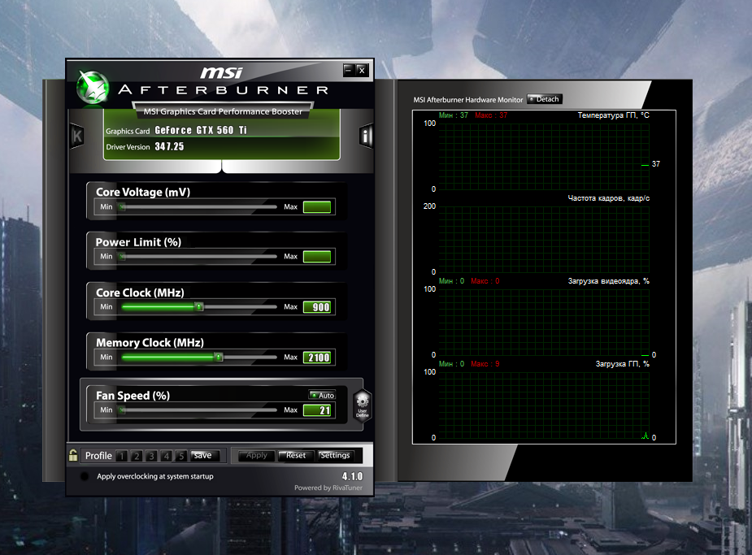Screen dimensions: 752x555
Task: Click the version number 4.1.0
Action: 352,476
